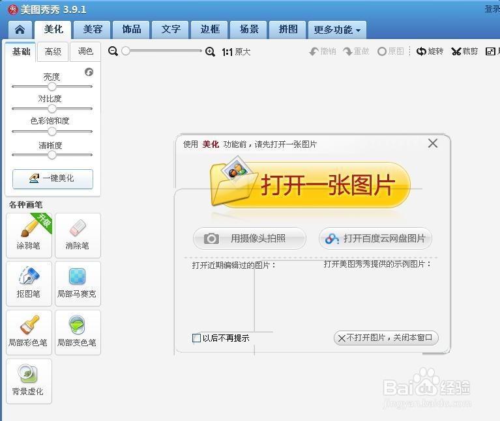Click the 重做 redo button
500x421 pixels.
[x=356, y=51]
